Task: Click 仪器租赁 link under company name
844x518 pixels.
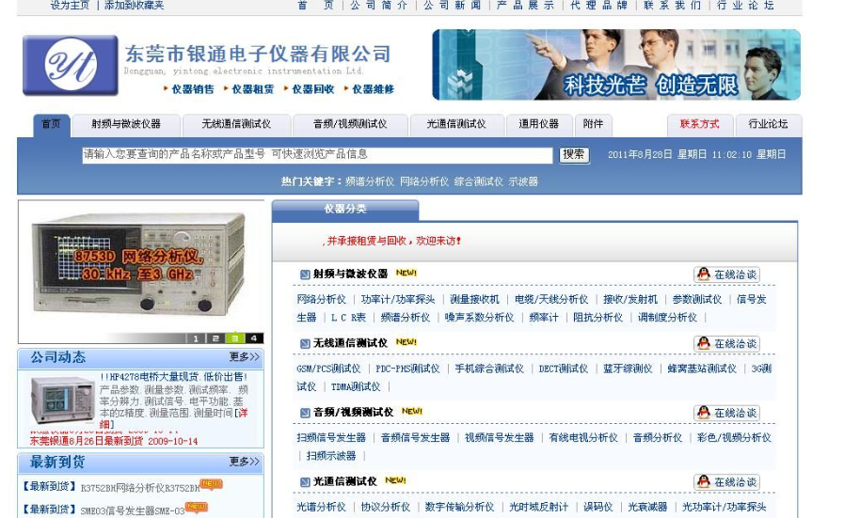Action: (x=252, y=89)
